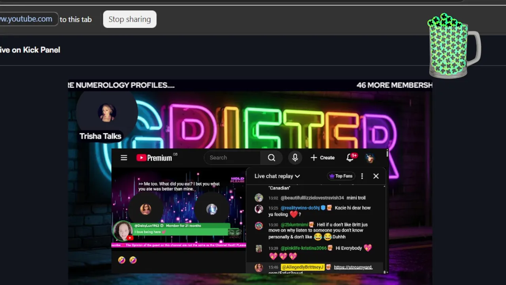The image size is (506, 285).
Task: Click the left guest avatar in video
Action: point(146,209)
